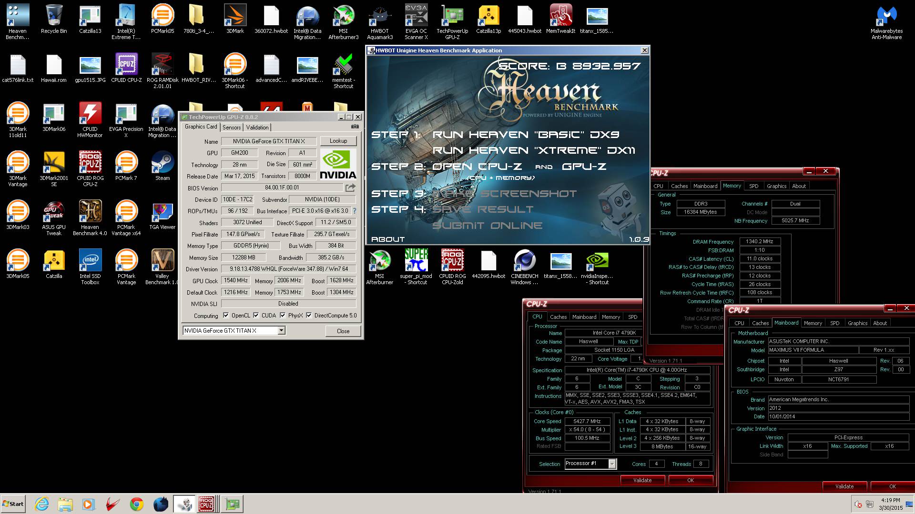Switch to the Sensors tab in GPU-Z
The height and width of the screenshot is (514, 915).
tap(232, 128)
